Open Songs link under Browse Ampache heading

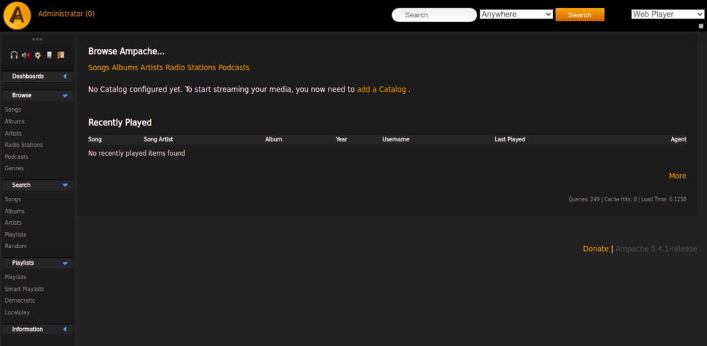pyautogui.click(x=99, y=68)
